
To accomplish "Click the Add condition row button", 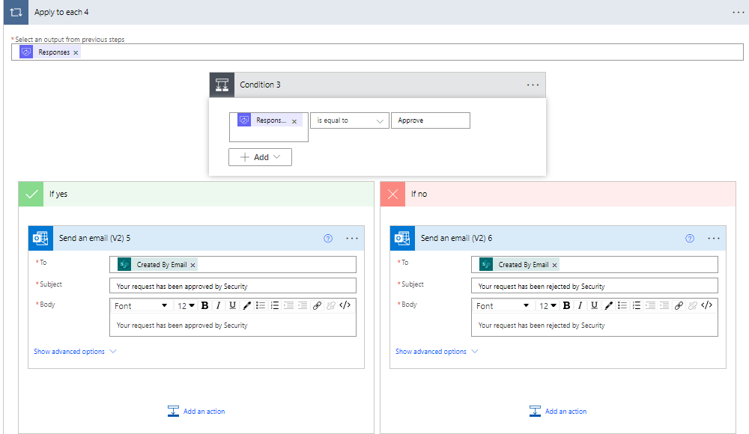I will pos(260,157).
